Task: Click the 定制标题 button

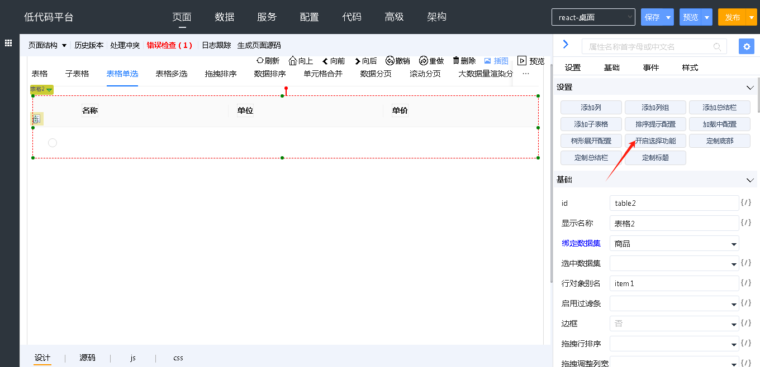Action: [x=655, y=158]
